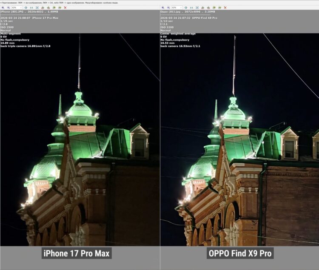Select the ISO 2500 line in left EXIF info
This screenshot has height=270, width=319.
[x=7, y=27]
